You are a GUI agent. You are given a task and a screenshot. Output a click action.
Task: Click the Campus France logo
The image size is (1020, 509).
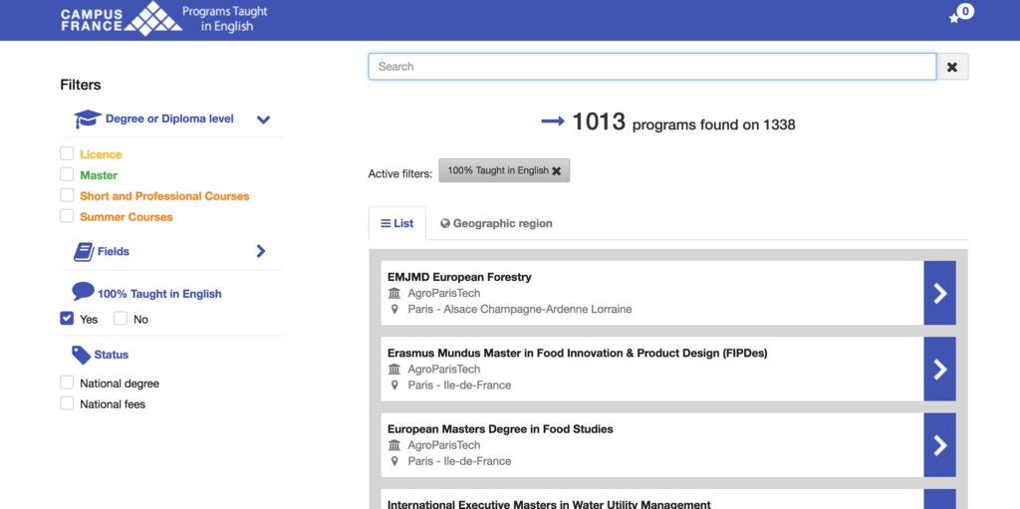click(x=122, y=18)
